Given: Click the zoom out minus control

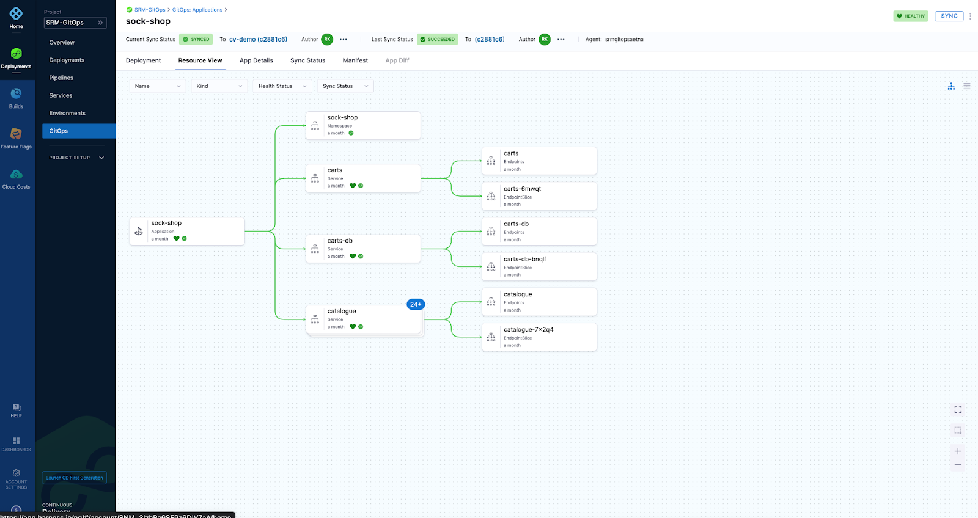Looking at the screenshot, I should click(958, 465).
